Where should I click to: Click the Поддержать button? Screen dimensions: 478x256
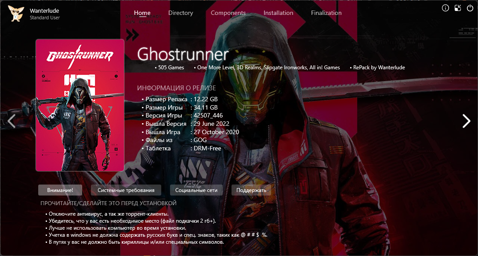[x=251, y=190]
